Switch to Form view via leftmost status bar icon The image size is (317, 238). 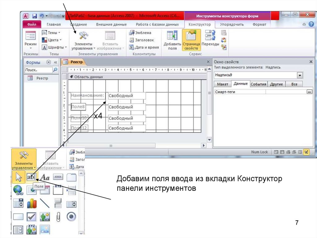[x=276, y=152]
